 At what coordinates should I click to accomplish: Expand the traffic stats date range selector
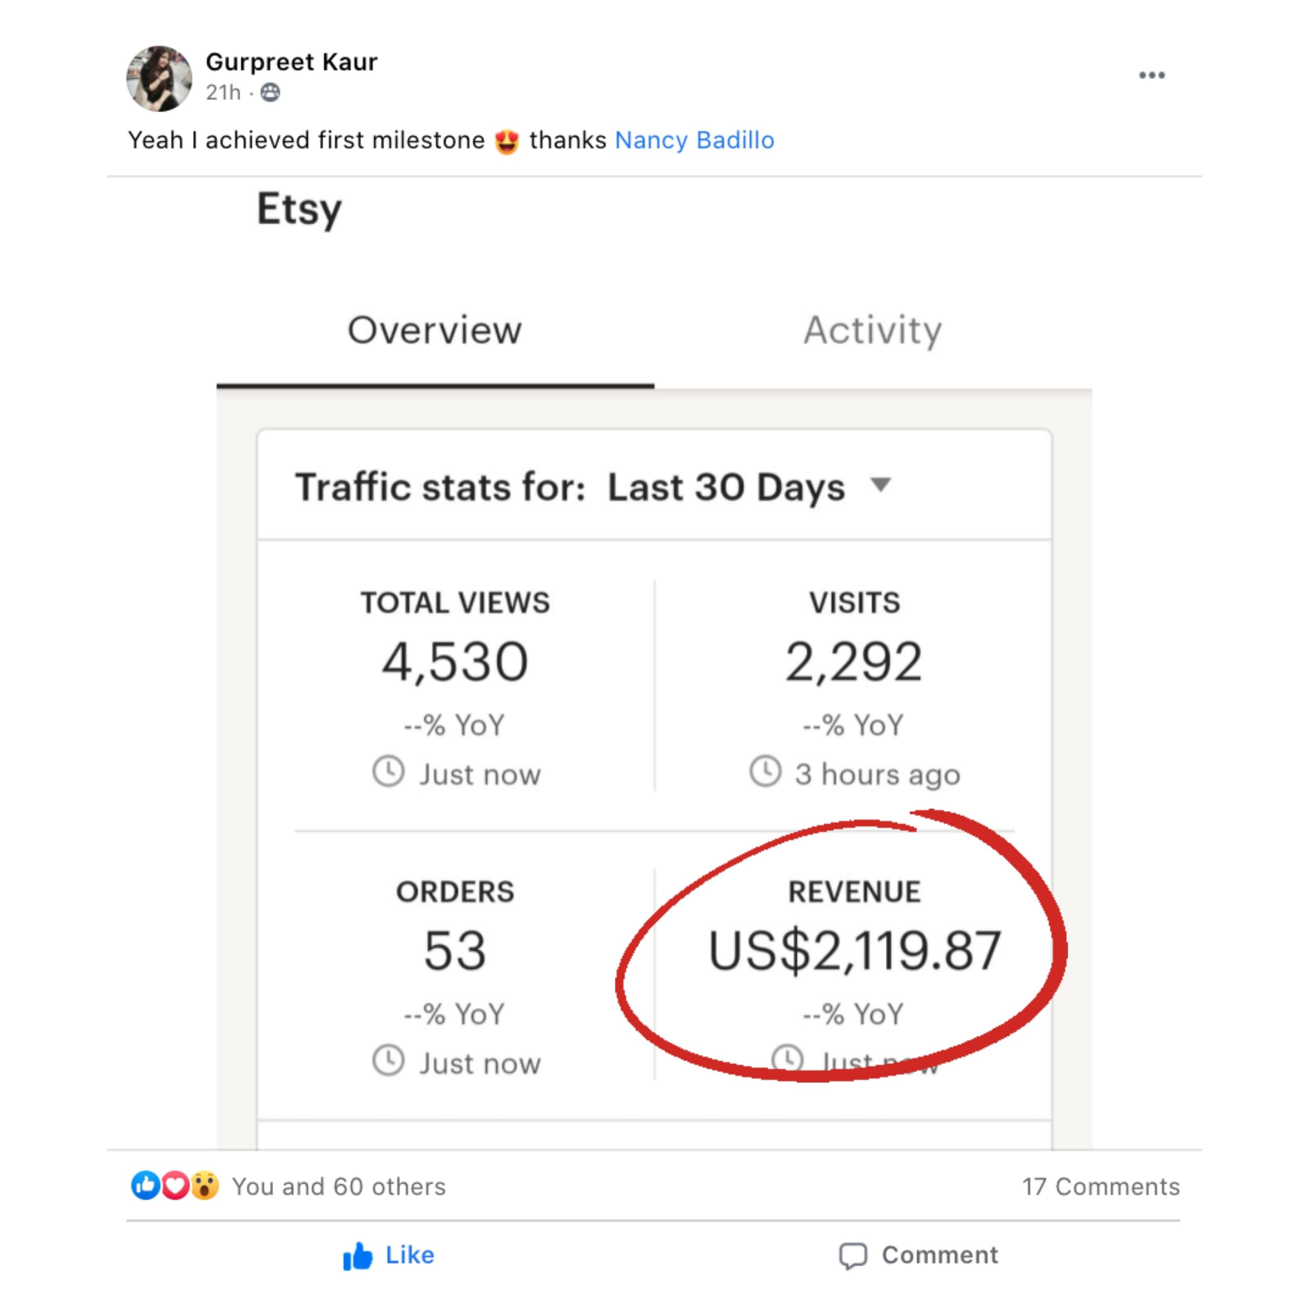click(x=749, y=487)
